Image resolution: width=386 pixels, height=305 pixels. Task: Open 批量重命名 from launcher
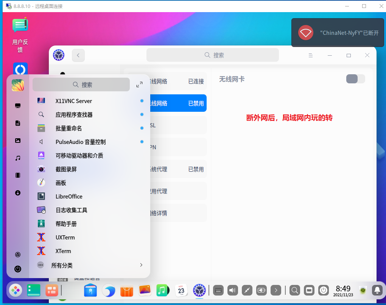pos(90,128)
